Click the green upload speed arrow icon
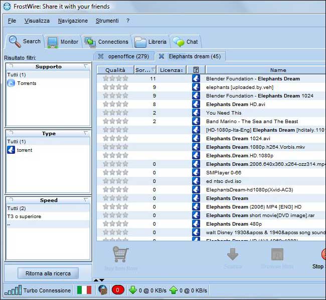The width and height of the screenshot is (326, 300). tap(173, 290)
